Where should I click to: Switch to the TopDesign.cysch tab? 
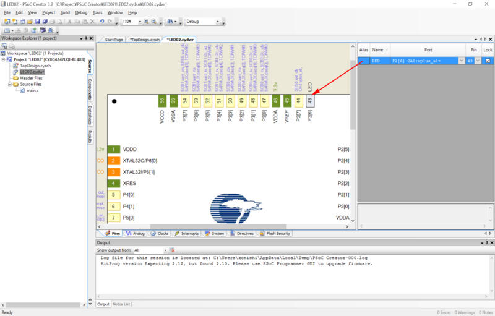pyautogui.click(x=145, y=40)
